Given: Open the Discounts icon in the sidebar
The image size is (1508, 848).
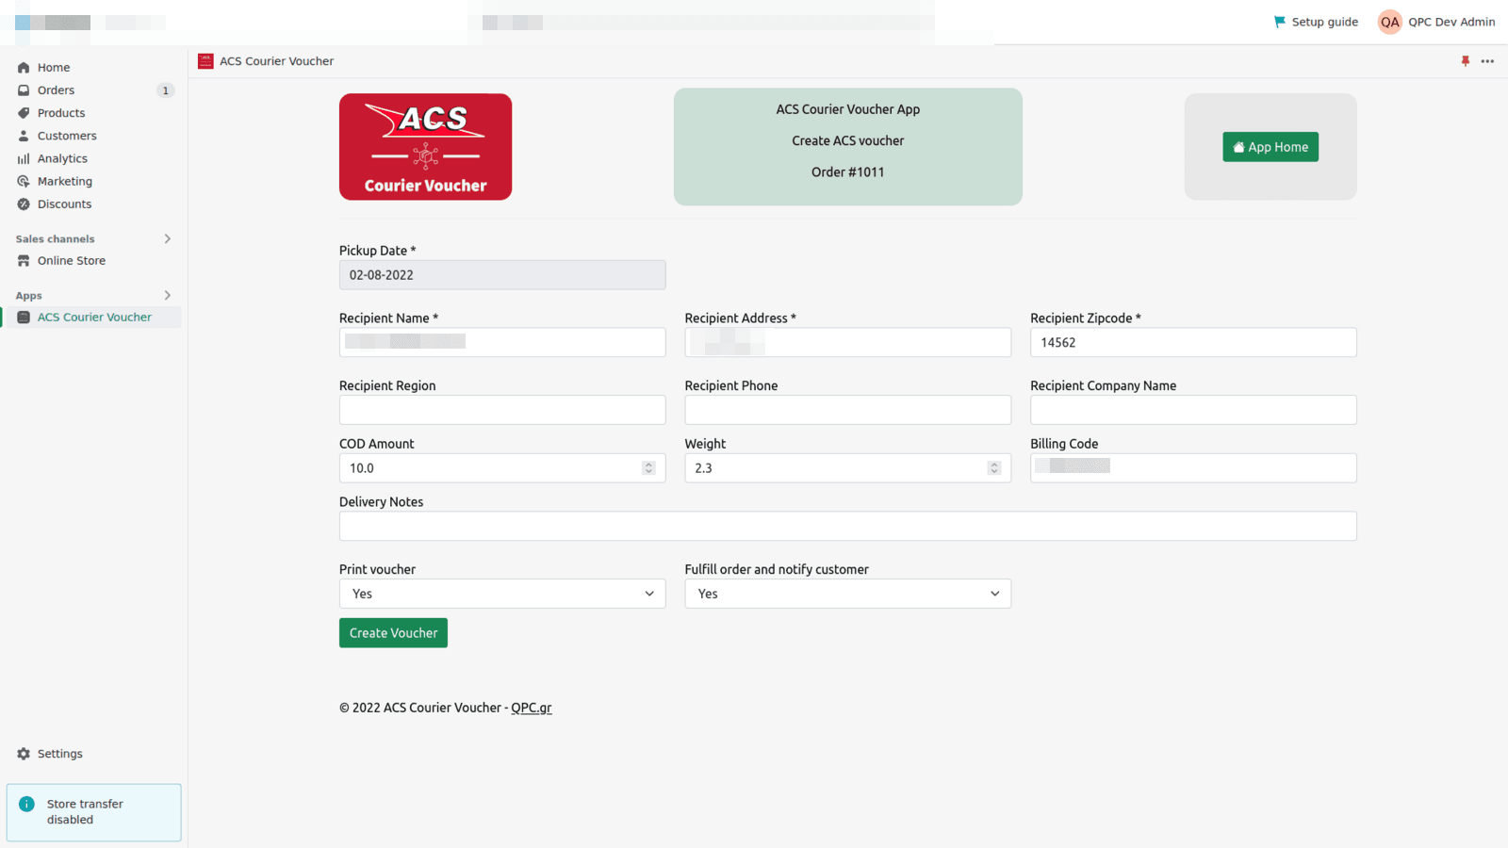Looking at the screenshot, I should (x=24, y=204).
